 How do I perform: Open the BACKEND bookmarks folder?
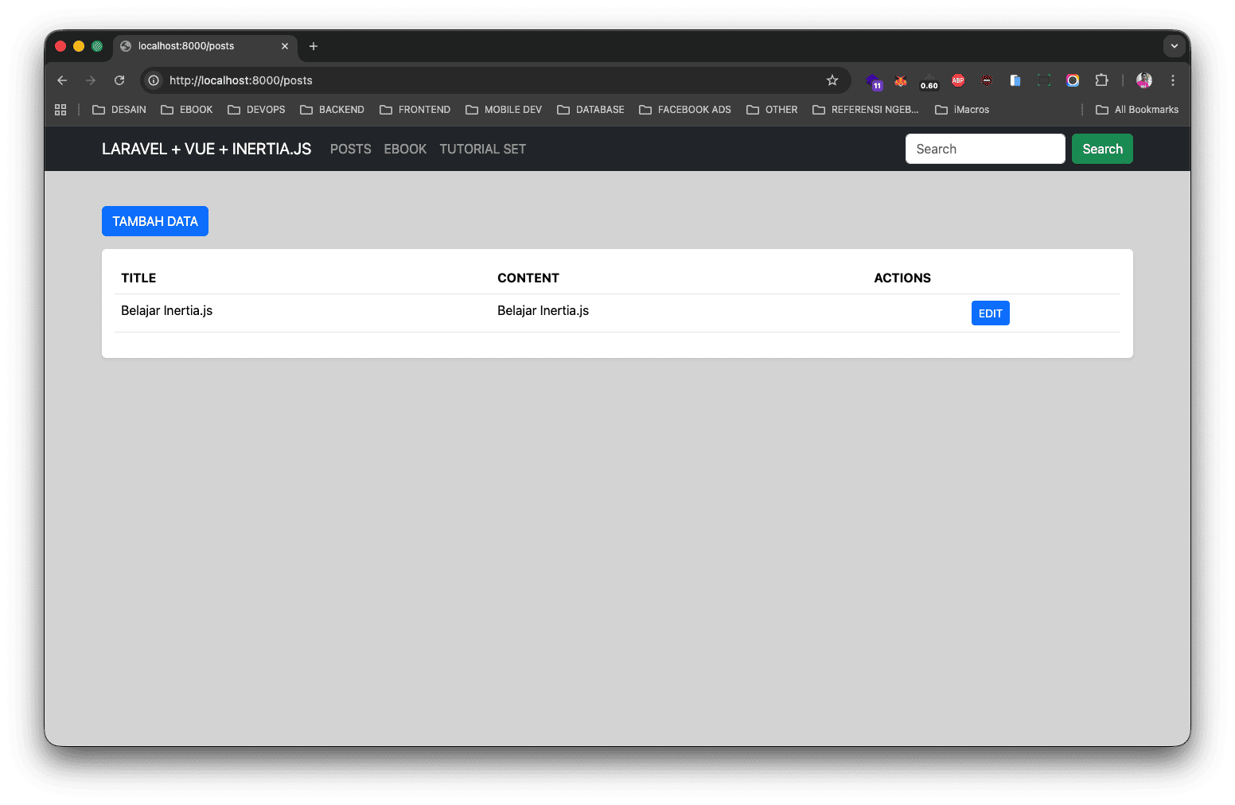click(332, 109)
